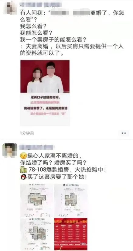This screenshot has height=251, width=133.
Task: Open the top-left A户型 floor plan image
Action: coord(37,201)
